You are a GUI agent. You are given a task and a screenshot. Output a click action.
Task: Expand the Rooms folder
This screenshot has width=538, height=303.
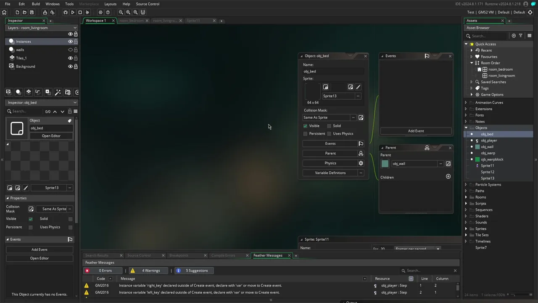pyautogui.click(x=466, y=197)
